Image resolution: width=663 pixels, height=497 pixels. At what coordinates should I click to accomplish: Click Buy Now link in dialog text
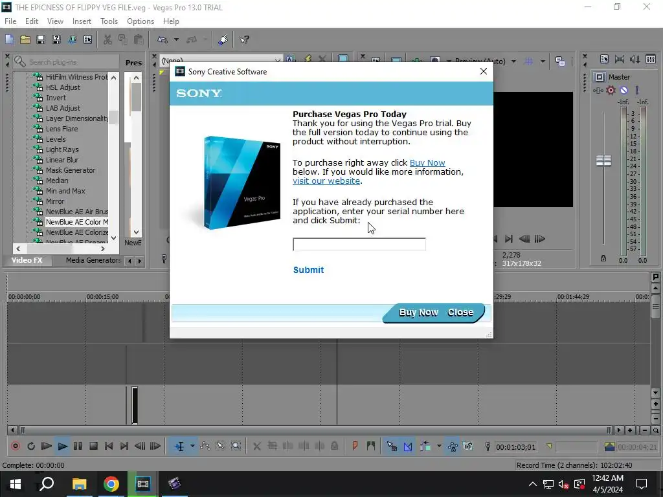coord(427,162)
